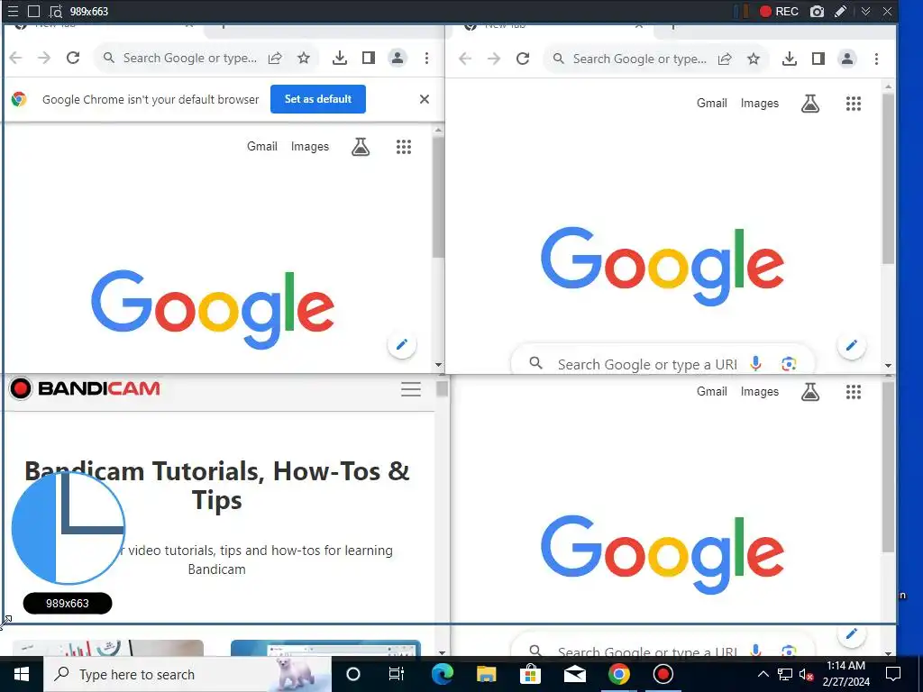Open Search Labs flask in bottom-right Google page
This screenshot has width=923, height=692.
810,392
